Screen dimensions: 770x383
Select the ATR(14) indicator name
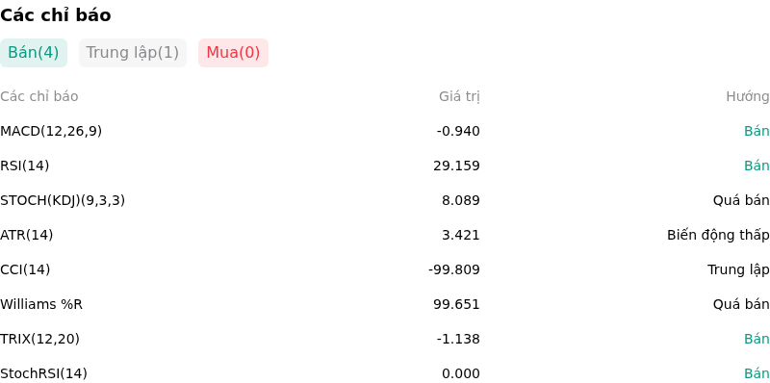click(x=27, y=235)
